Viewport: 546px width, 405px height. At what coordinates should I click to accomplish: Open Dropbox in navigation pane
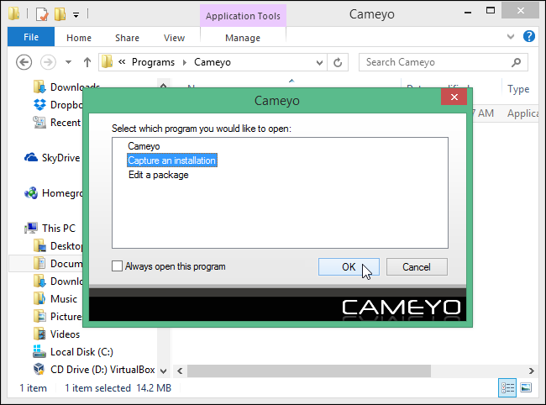[59, 104]
